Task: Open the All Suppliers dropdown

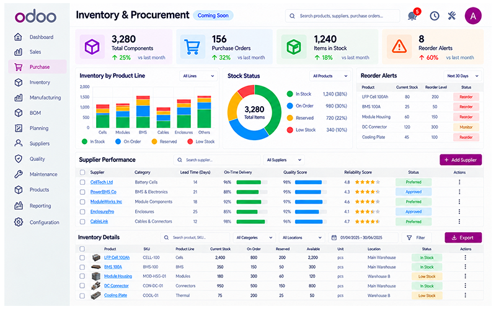Action: [x=284, y=160]
